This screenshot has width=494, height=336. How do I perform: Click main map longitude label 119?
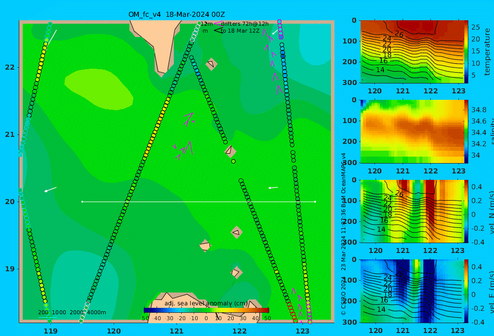coord(50,331)
